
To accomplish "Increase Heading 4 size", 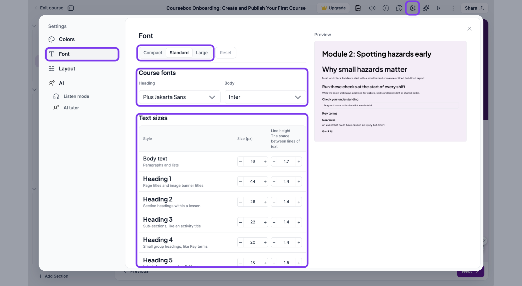I will pos(265,242).
